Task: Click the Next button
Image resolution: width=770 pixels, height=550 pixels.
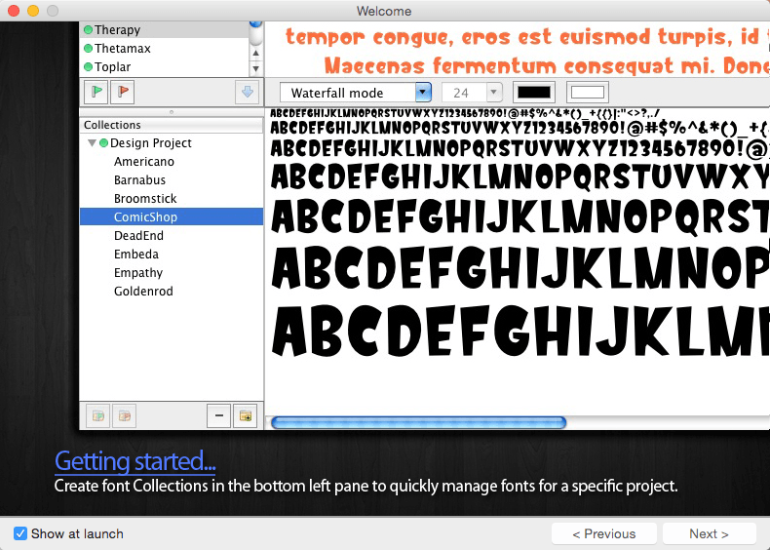Action: pyautogui.click(x=710, y=533)
